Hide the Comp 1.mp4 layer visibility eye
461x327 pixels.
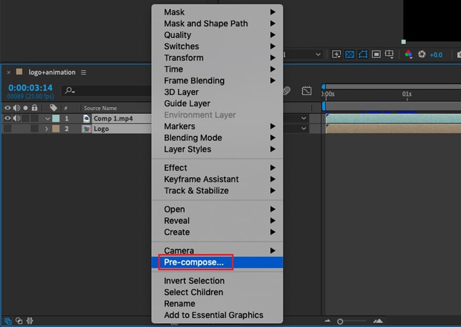(x=8, y=118)
